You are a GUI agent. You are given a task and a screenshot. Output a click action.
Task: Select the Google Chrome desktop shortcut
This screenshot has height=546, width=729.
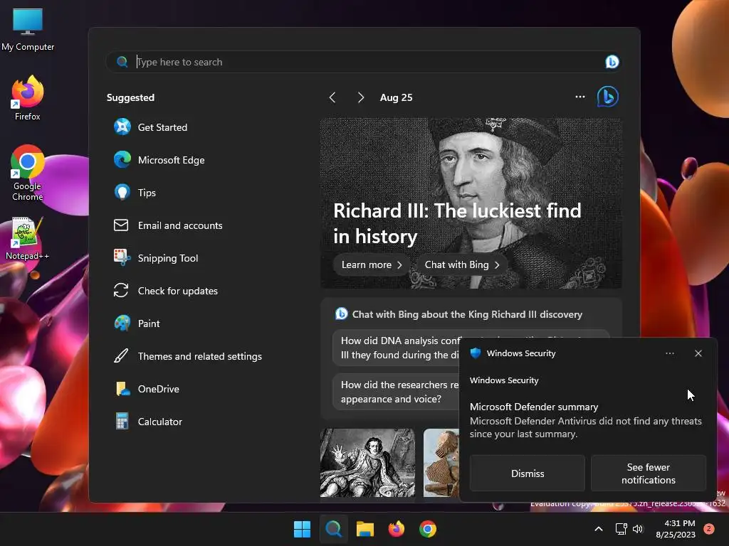[28, 173]
